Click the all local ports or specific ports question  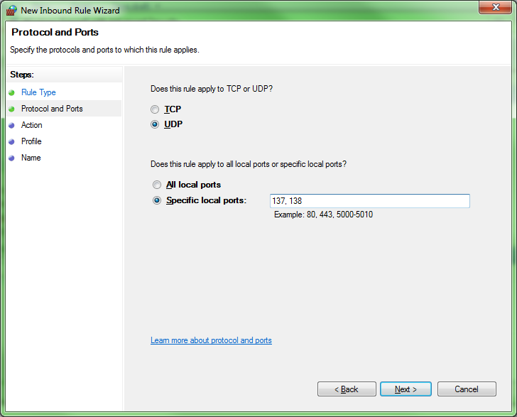249,164
